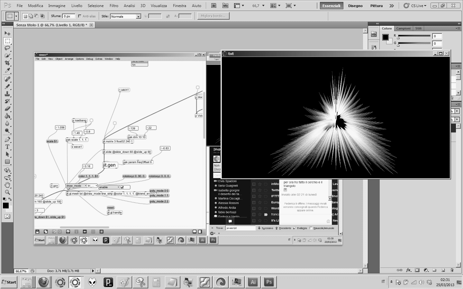The image size is (463, 289).
Task: Swap foreground and background colors
Action: coord(10,199)
